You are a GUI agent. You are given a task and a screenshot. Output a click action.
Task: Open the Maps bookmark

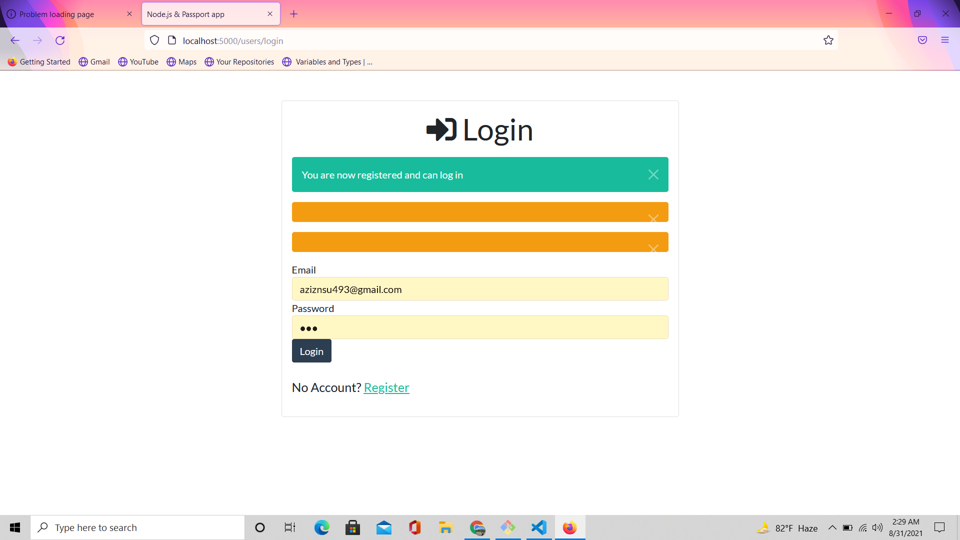181,61
